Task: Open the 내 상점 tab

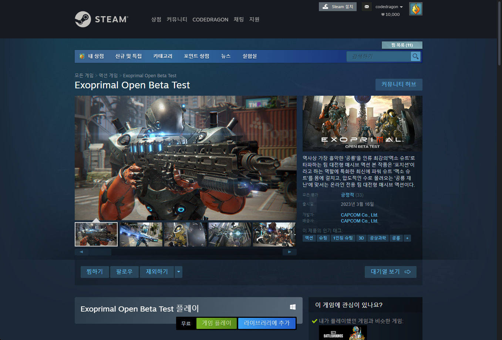Action: (x=92, y=56)
